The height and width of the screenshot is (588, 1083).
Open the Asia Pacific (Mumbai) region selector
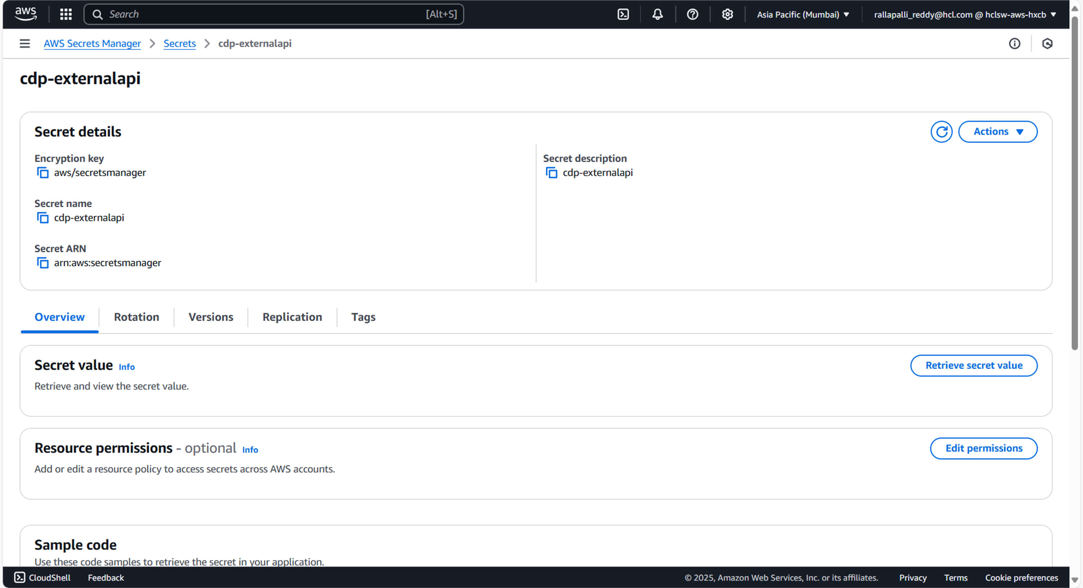pos(803,14)
